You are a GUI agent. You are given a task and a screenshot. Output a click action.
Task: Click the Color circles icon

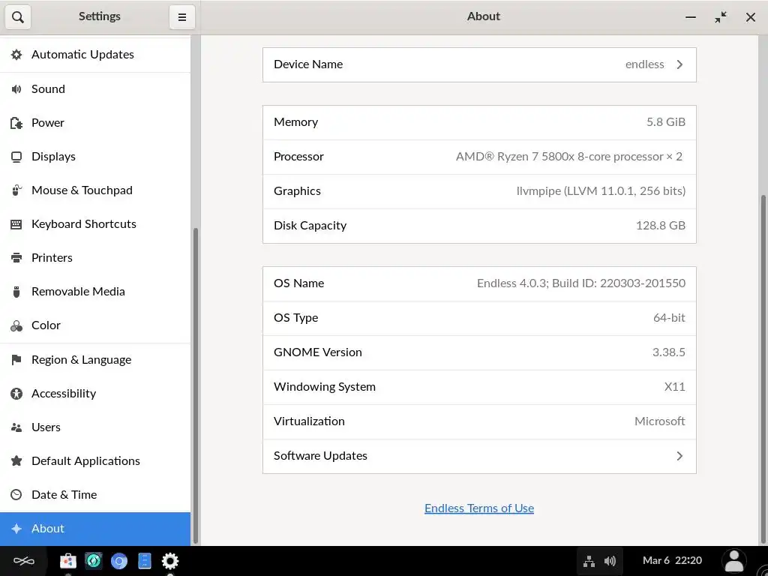click(16, 325)
